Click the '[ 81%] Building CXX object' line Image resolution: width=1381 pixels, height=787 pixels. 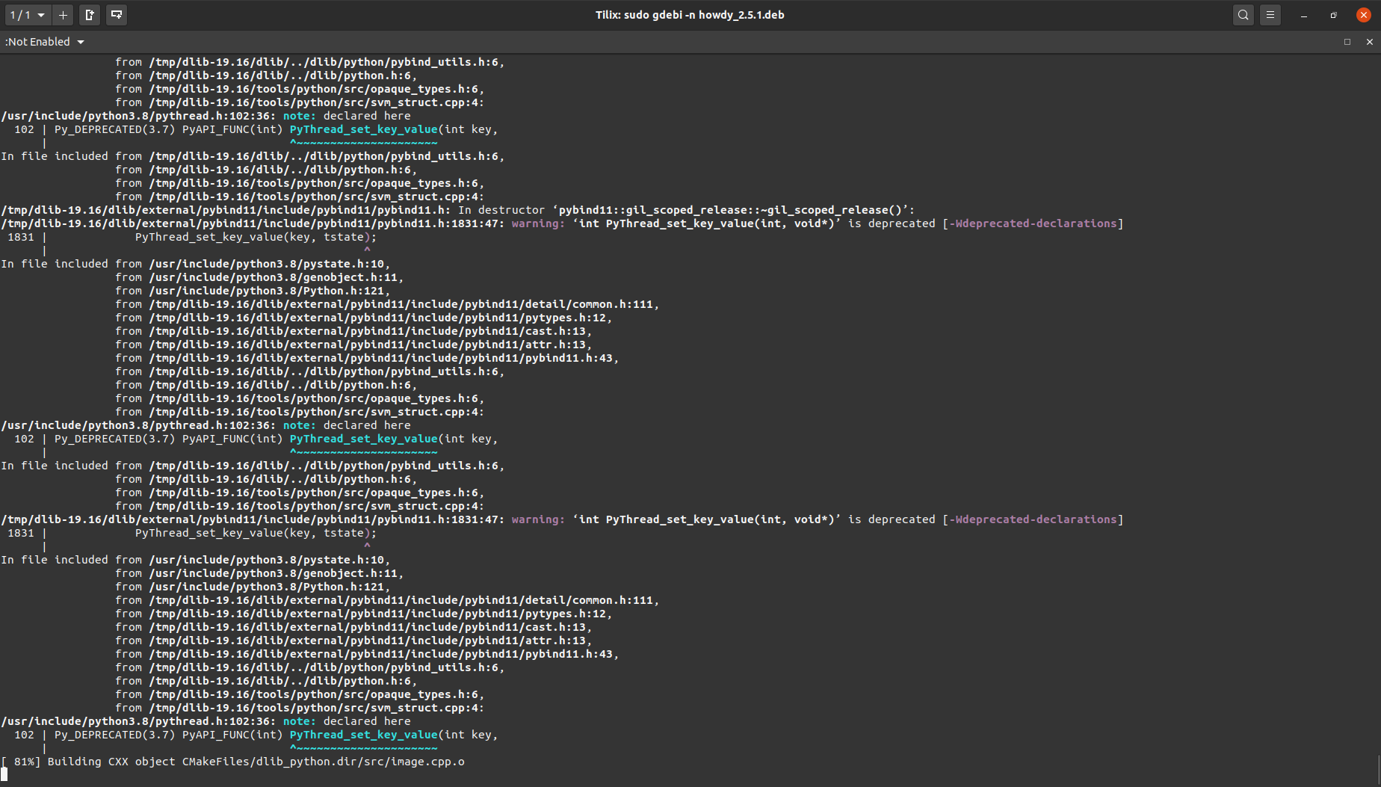click(232, 762)
